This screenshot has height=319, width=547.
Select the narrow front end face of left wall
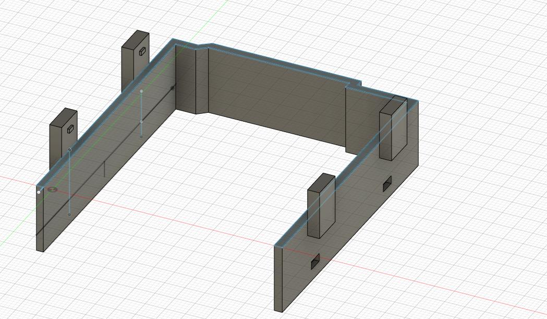pyautogui.click(x=40, y=219)
